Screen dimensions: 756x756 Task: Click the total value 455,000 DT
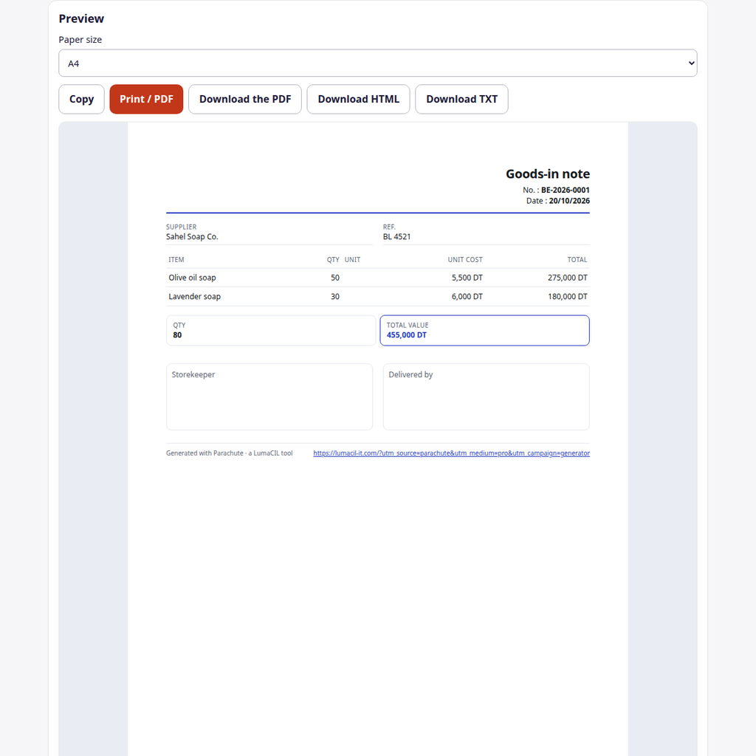(407, 335)
